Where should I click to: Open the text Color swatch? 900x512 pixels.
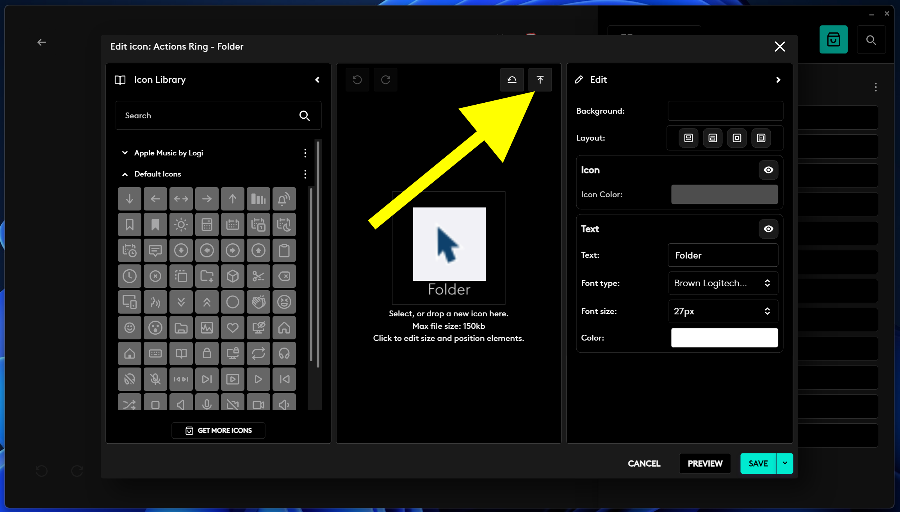coord(724,337)
